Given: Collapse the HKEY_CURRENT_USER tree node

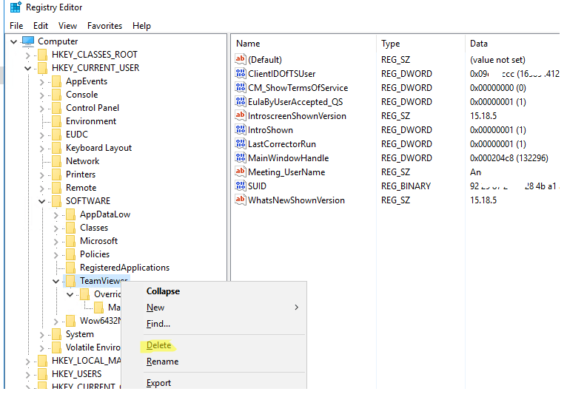Looking at the screenshot, I should click(x=28, y=68).
